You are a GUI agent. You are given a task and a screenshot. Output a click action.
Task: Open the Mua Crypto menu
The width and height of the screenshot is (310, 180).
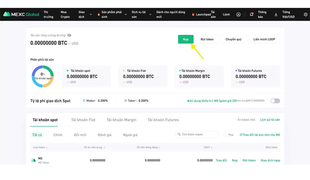(x=65, y=15)
